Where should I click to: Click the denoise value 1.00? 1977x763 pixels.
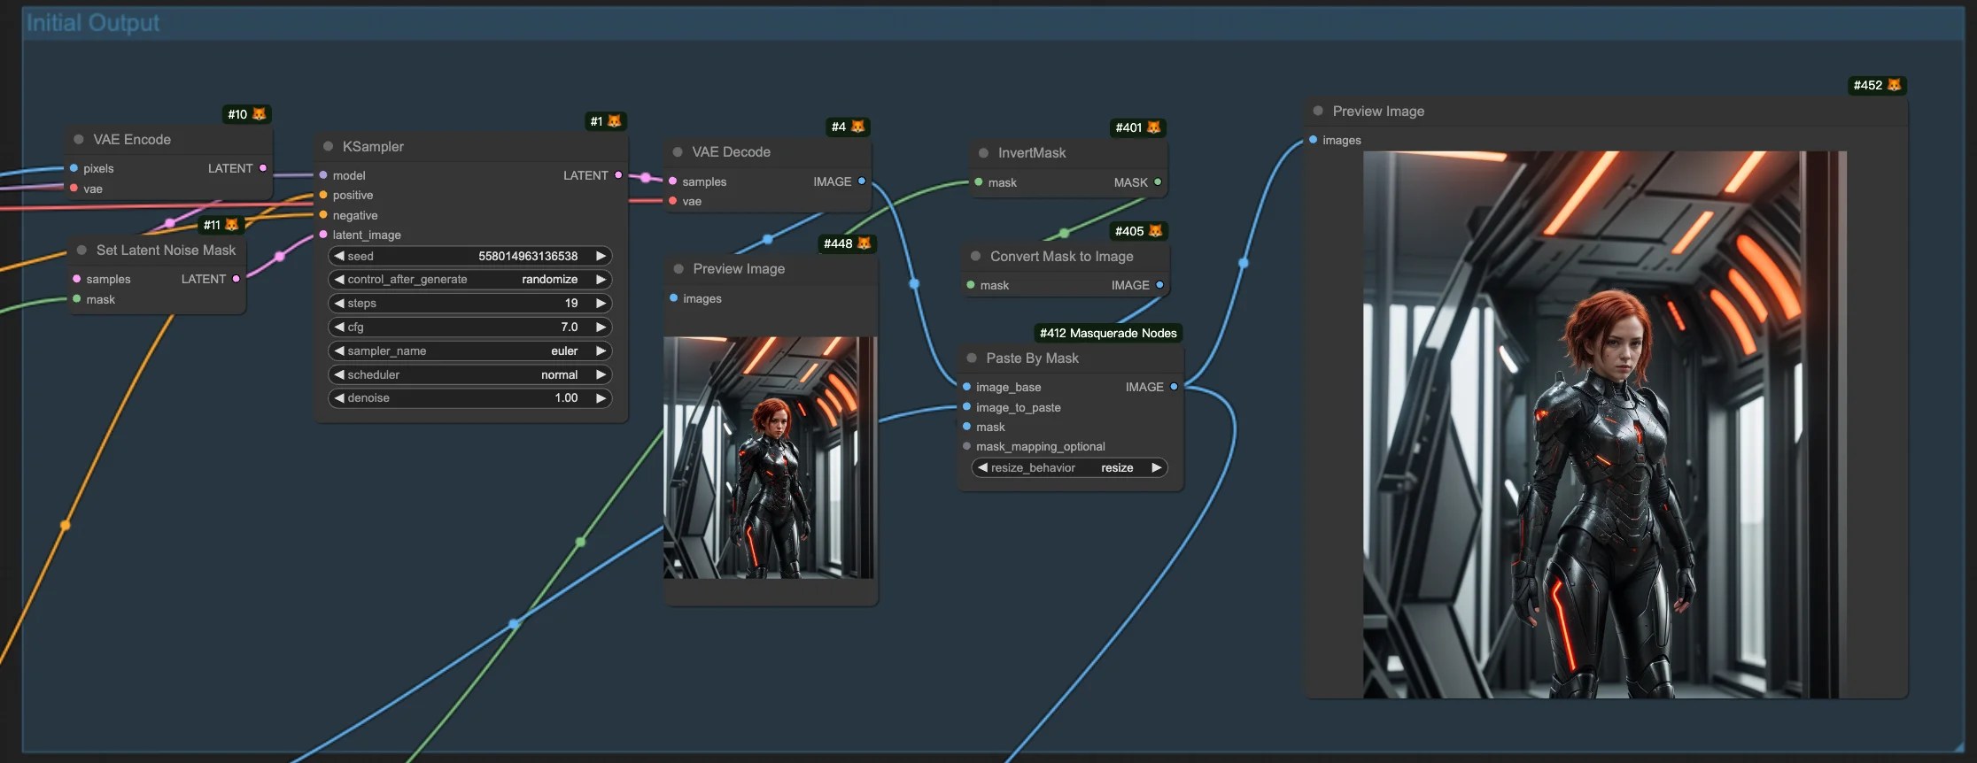tap(566, 398)
